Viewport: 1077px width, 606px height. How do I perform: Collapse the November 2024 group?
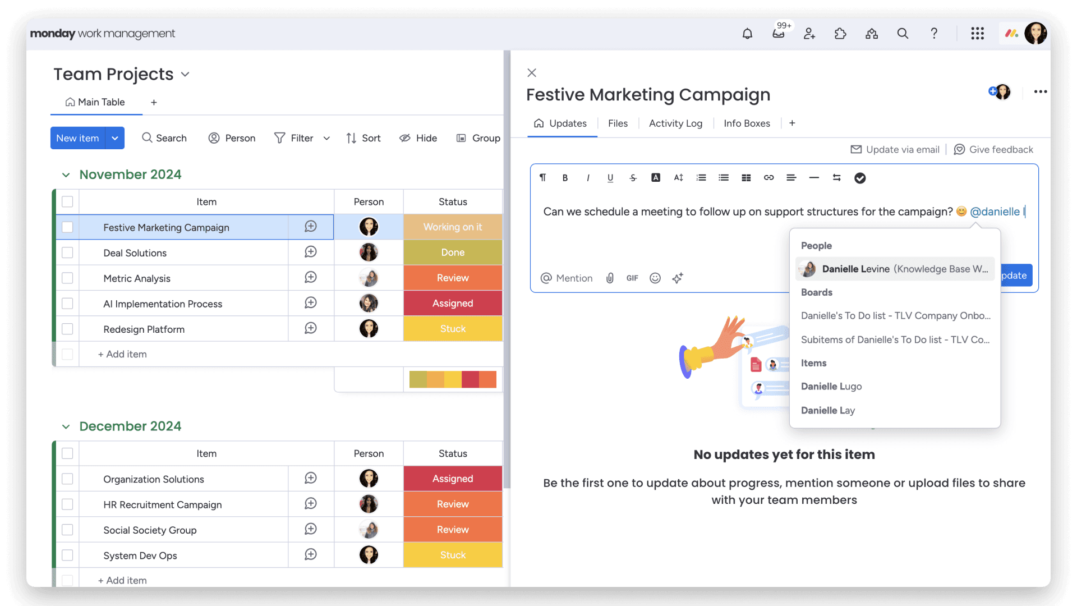[x=66, y=175]
